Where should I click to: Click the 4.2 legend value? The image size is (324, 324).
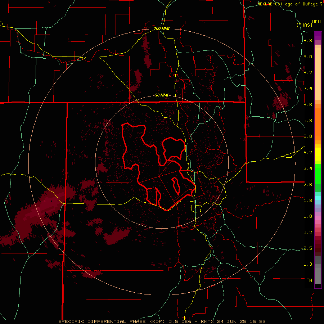(x=308, y=153)
